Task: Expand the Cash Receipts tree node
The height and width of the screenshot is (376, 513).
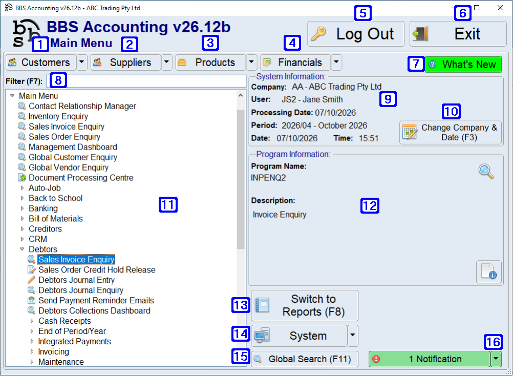Action: pyautogui.click(x=32, y=321)
